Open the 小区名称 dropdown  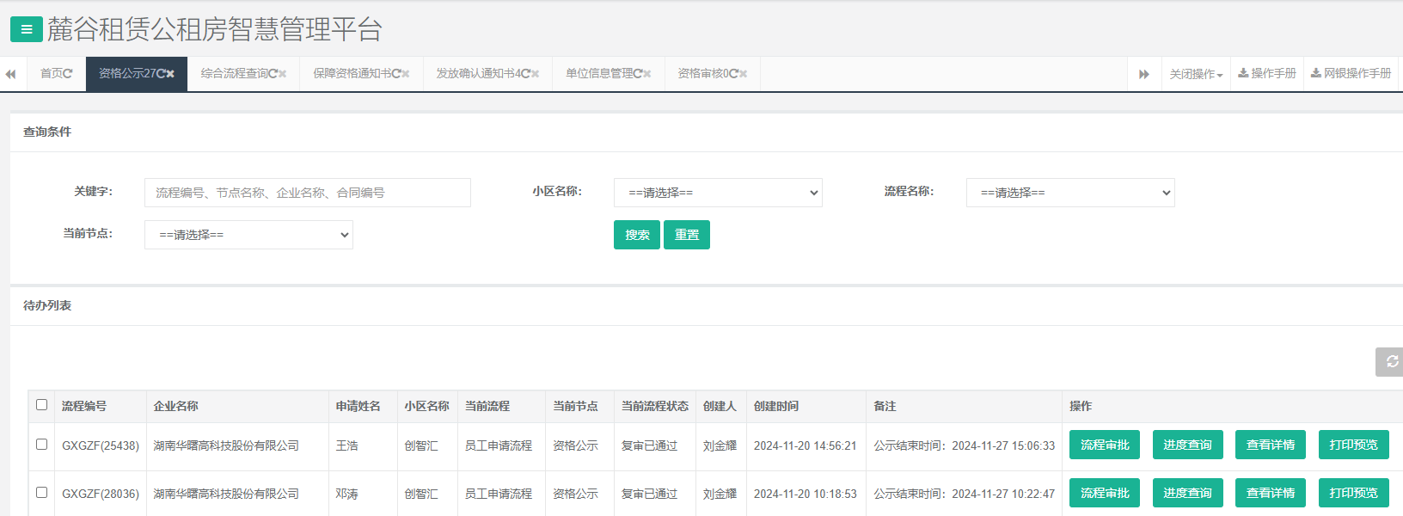coord(718,193)
